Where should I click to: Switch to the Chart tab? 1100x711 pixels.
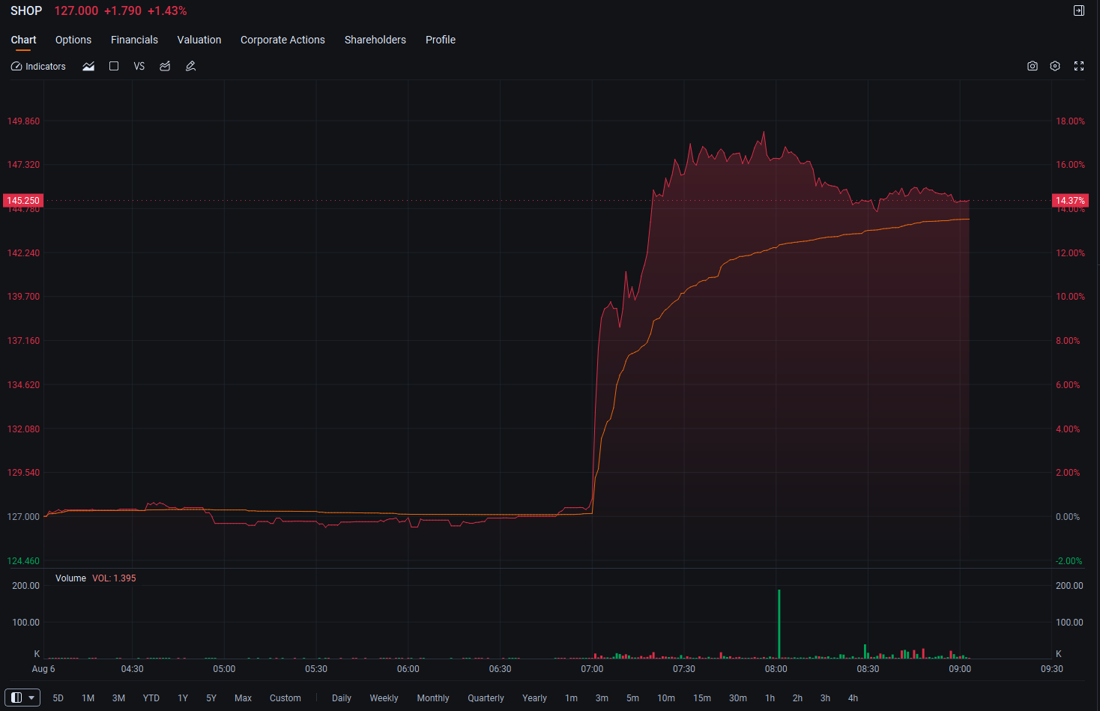(x=23, y=40)
